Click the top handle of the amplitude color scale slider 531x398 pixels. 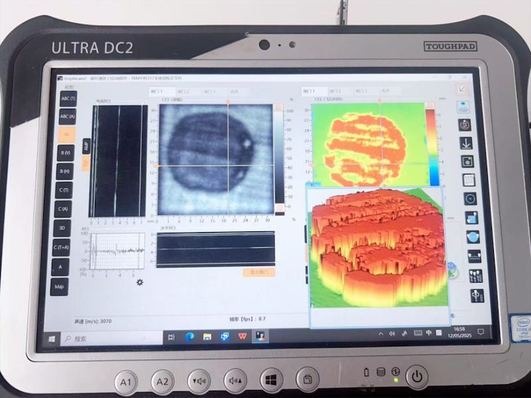pos(279,108)
